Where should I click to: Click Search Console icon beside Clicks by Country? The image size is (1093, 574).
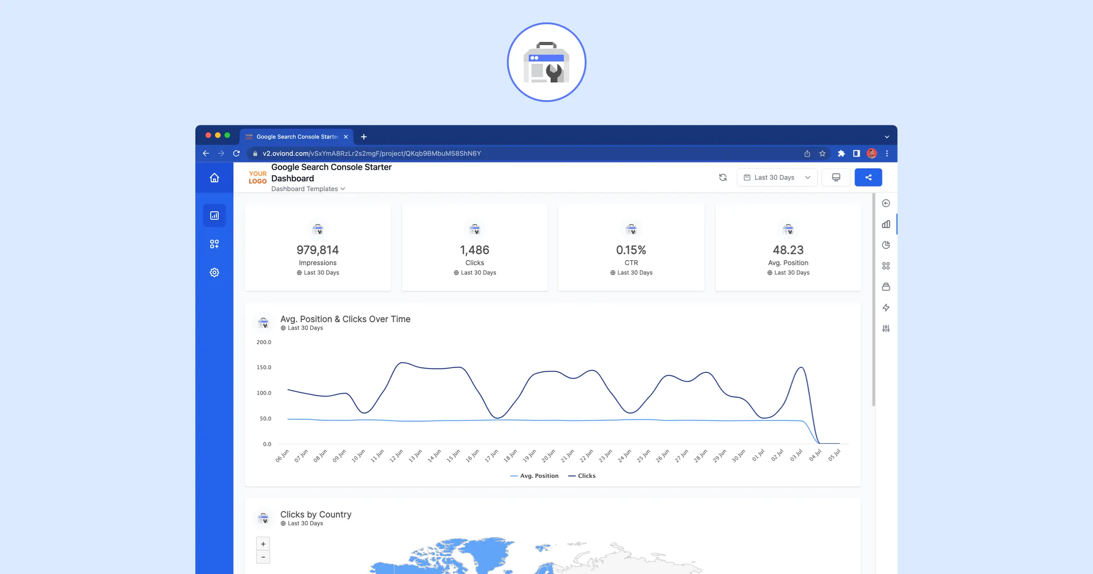click(263, 518)
